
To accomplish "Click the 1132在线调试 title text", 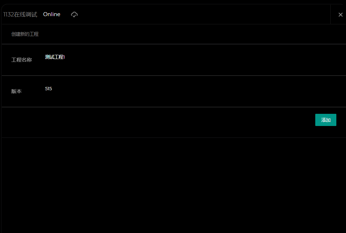I will pyautogui.click(x=20, y=15).
